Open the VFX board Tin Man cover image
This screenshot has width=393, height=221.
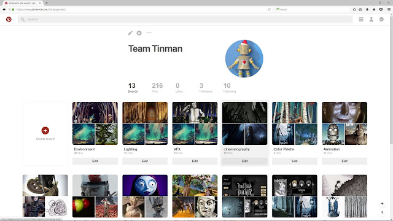(195, 112)
